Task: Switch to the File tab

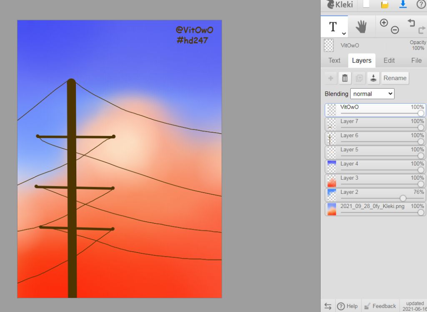Action: pos(416,60)
